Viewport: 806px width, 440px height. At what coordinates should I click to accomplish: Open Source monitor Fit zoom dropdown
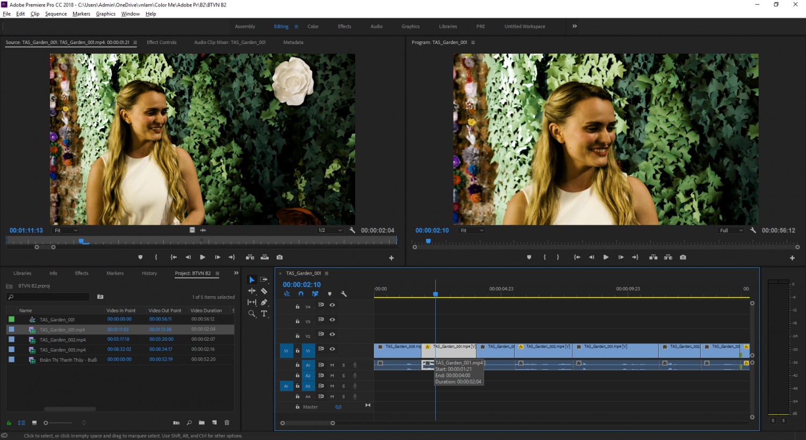point(66,230)
